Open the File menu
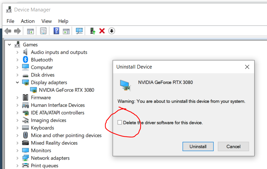The height and width of the screenshot is (169, 267). pyautogui.click(x=10, y=21)
